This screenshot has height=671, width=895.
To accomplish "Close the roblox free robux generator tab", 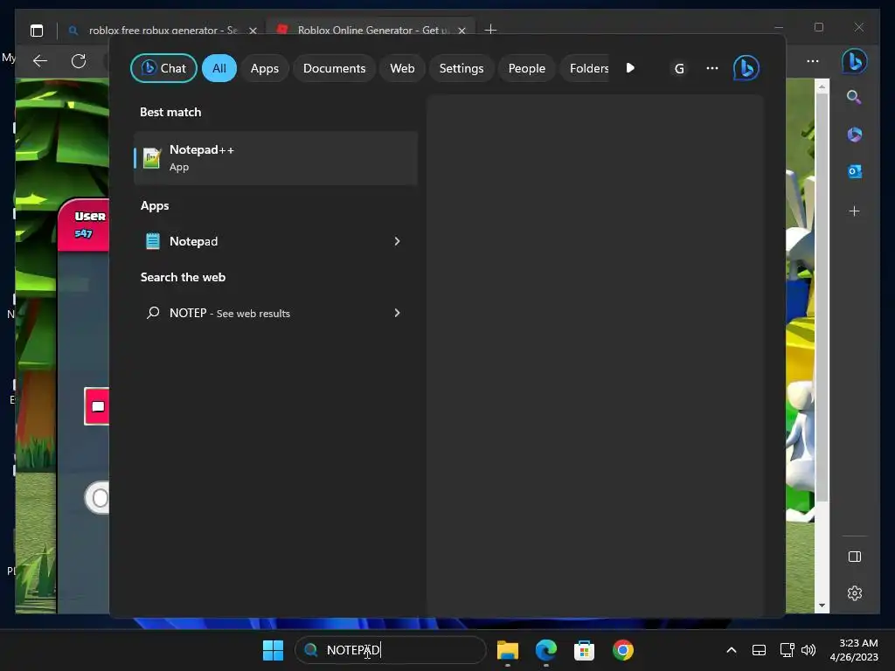I will pos(253,31).
